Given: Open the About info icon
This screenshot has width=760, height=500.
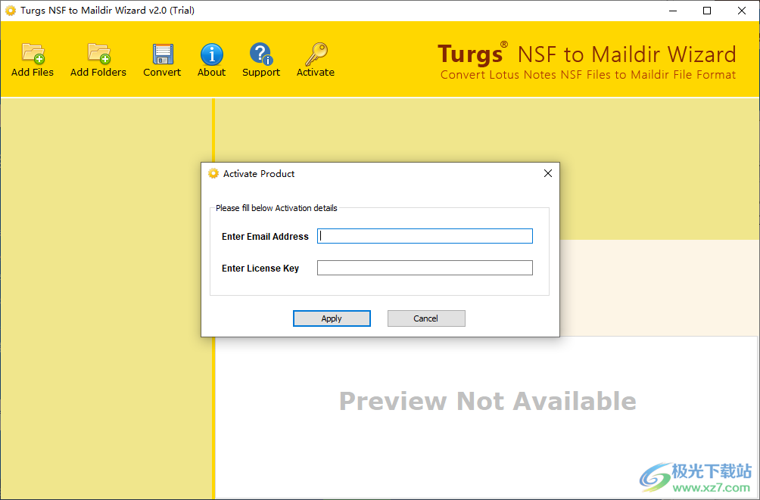Looking at the screenshot, I should [x=212, y=54].
